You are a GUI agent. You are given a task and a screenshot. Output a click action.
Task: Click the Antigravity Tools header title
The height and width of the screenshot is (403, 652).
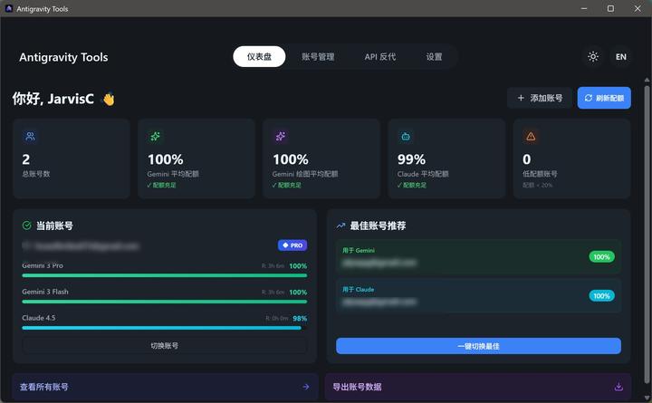[x=63, y=57]
